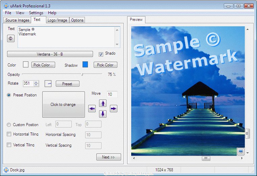Click preview vertical scrollbar thumb

tap(248, 134)
